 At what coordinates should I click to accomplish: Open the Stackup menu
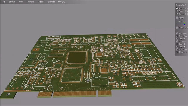(12, 2)
